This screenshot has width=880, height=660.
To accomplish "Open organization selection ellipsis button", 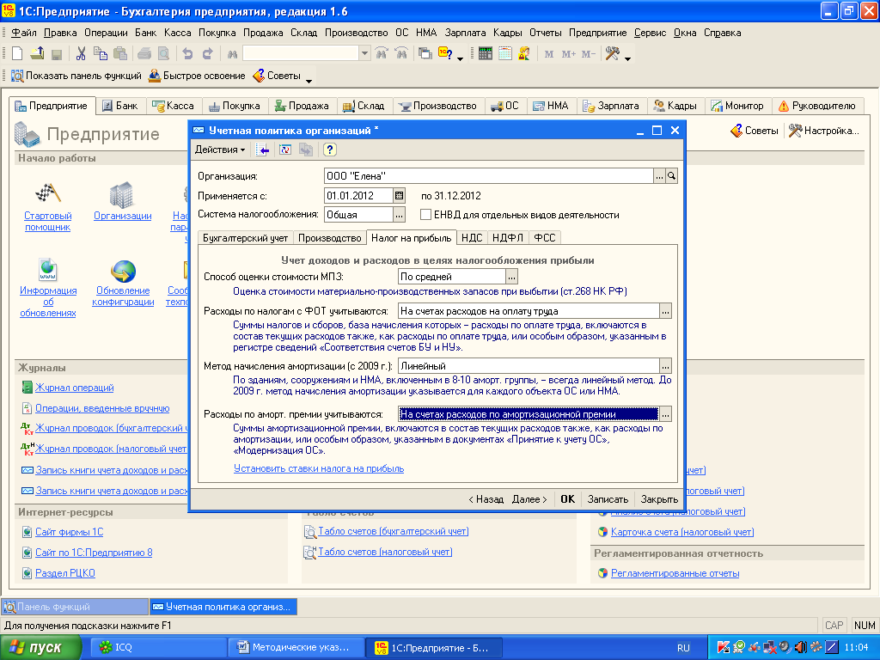I will pyautogui.click(x=659, y=176).
